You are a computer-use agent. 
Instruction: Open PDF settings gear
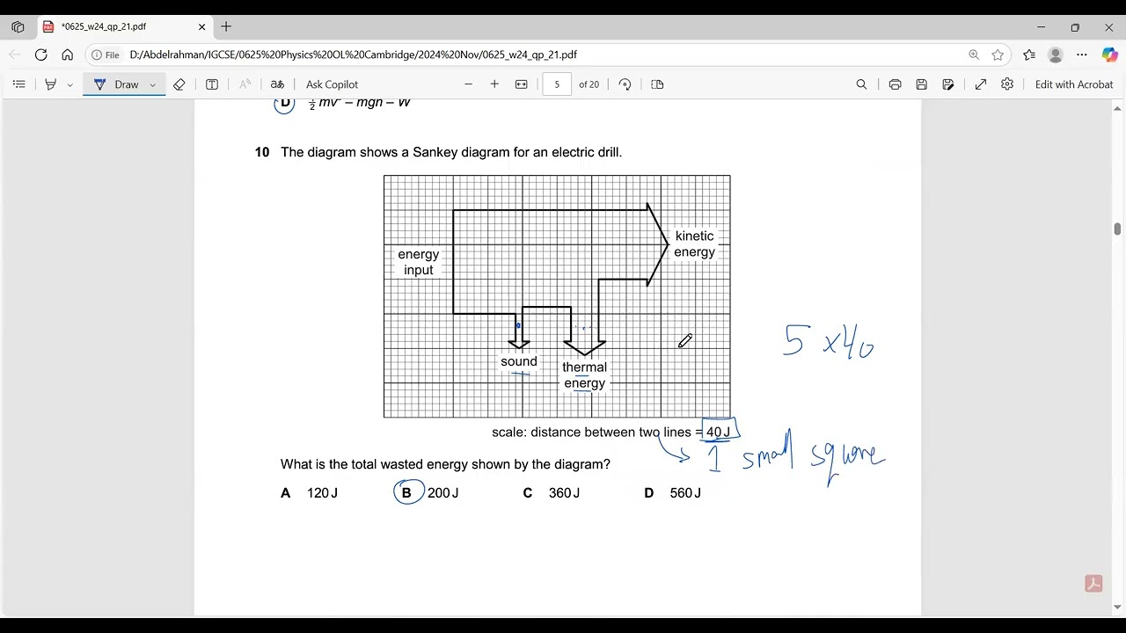coord(1007,84)
